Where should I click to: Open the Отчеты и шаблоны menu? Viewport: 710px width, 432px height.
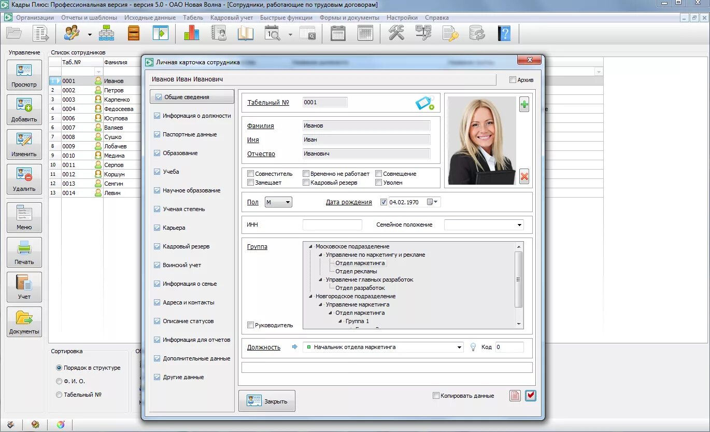pyautogui.click(x=89, y=18)
